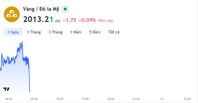The image size is (198, 103).
Task: Click the 09:00 time axis label
Action: [34, 99]
